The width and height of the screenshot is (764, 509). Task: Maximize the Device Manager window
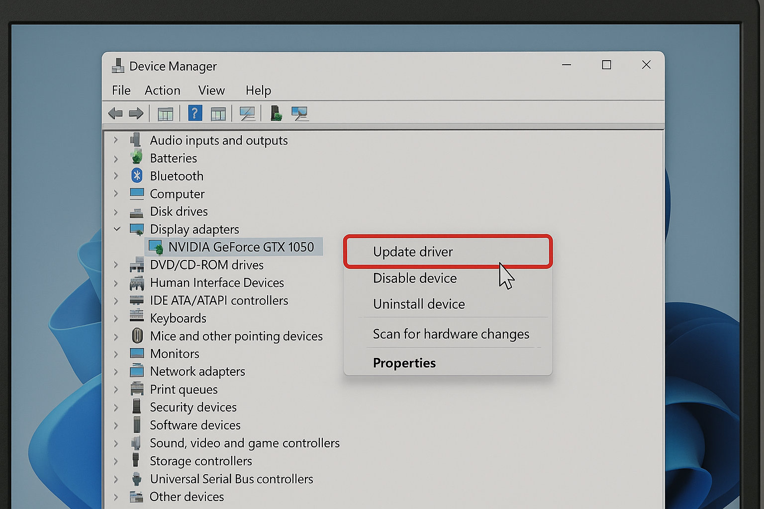(606, 65)
